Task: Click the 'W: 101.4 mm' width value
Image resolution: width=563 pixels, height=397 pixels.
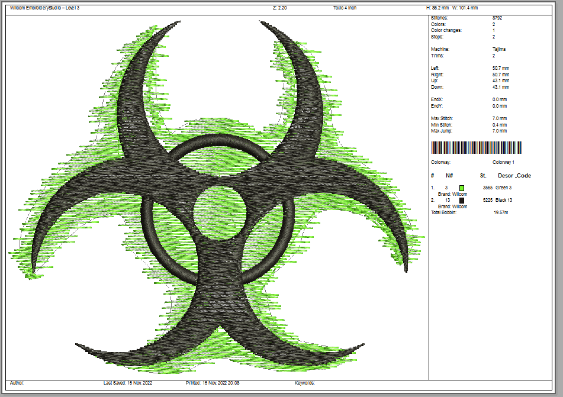Action: [x=465, y=8]
